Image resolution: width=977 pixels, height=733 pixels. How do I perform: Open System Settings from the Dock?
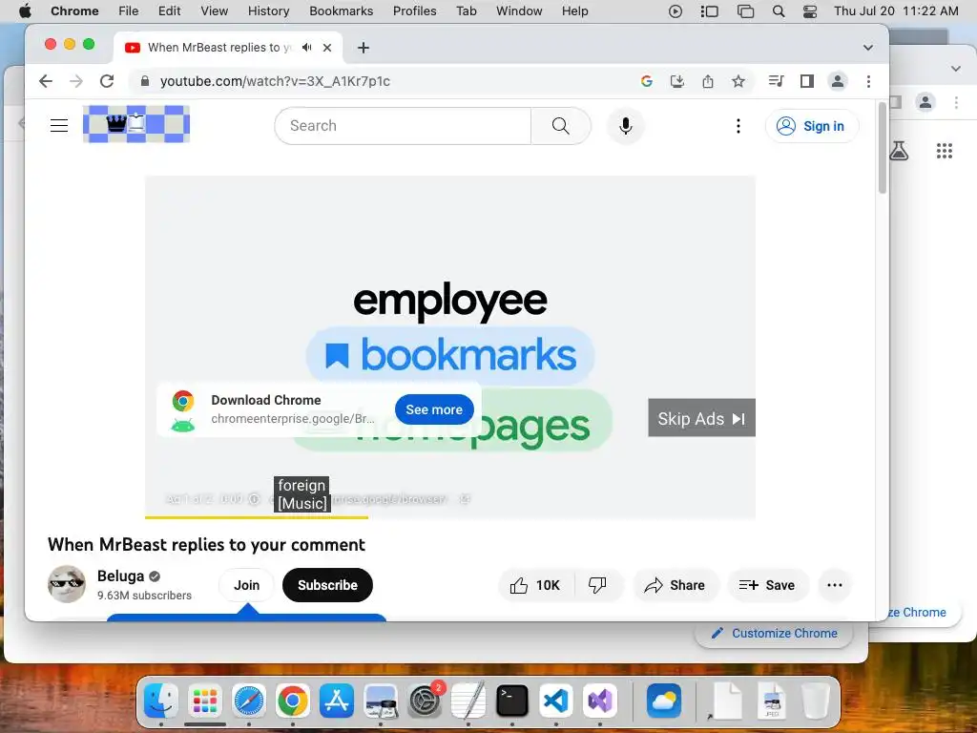[425, 701]
